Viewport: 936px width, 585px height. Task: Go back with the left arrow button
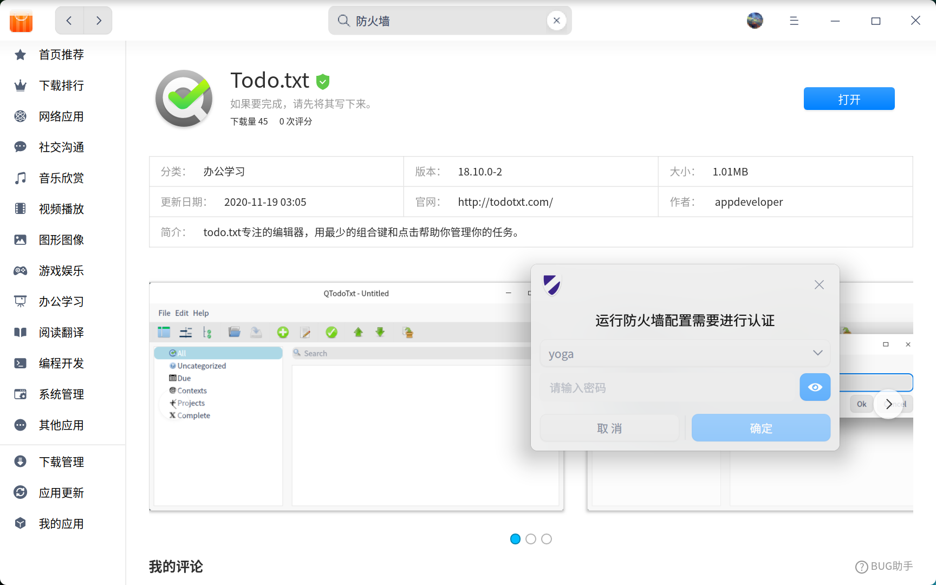pos(69,21)
